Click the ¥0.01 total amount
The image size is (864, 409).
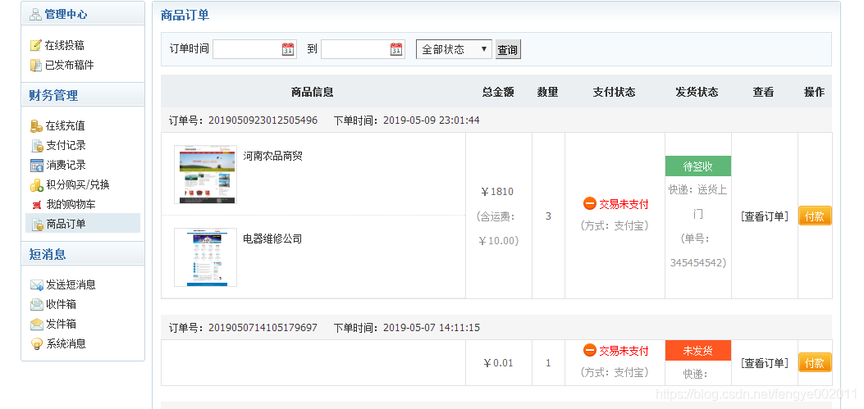pos(498,363)
